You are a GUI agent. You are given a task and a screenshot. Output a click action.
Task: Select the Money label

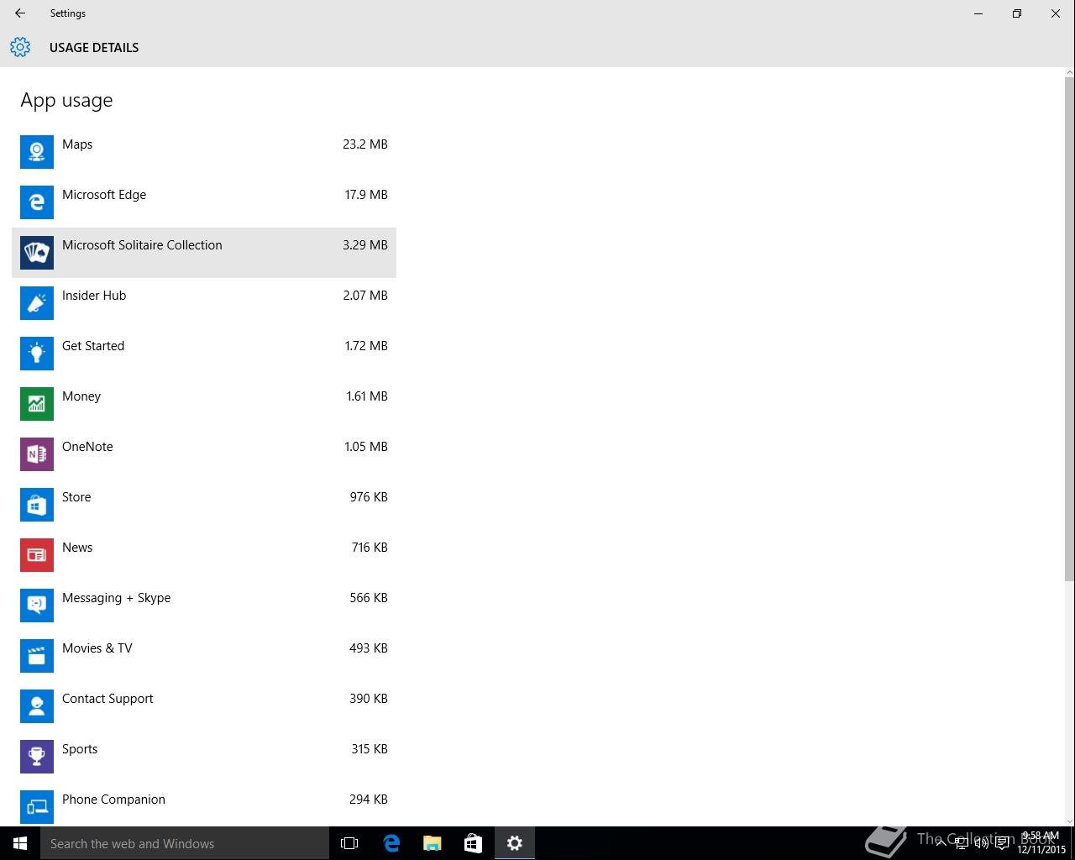81,396
